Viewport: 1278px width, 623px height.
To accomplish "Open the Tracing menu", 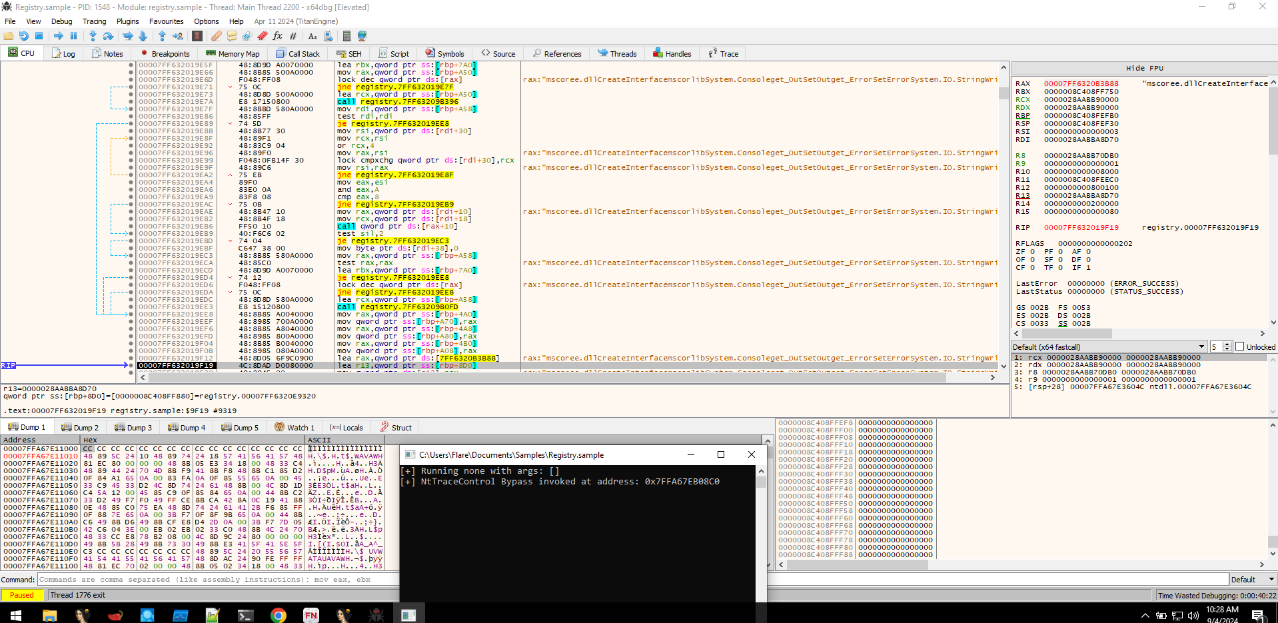I will pos(94,21).
